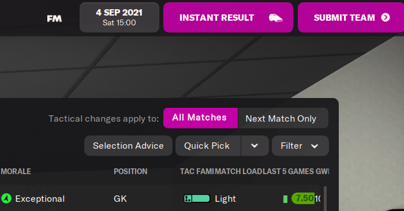Sort by the Position column header
This screenshot has height=211, width=404.
click(x=130, y=171)
